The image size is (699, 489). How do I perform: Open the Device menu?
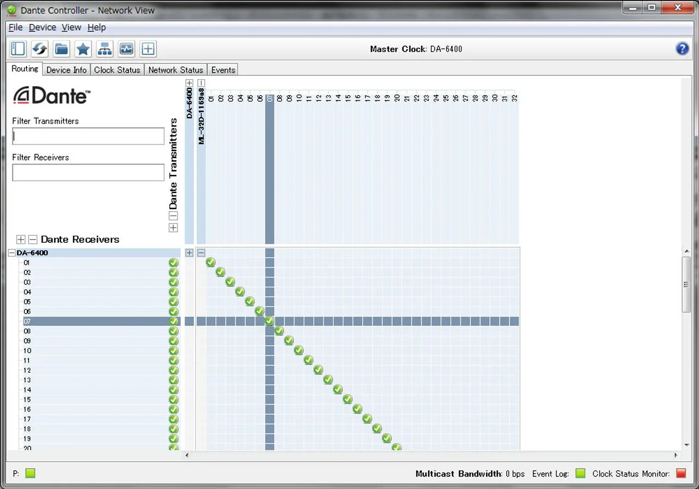(x=43, y=27)
